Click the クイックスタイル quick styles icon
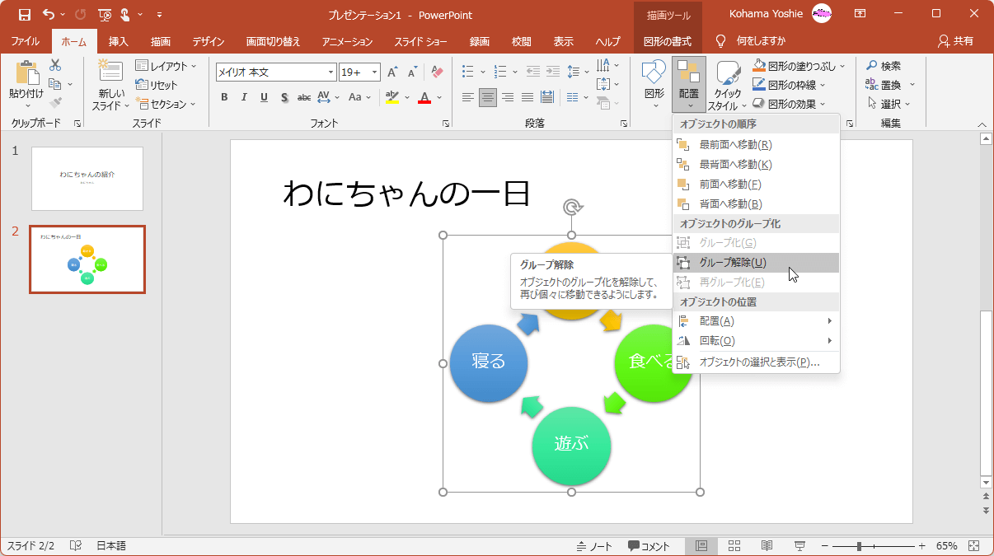The height and width of the screenshot is (556, 994). click(727, 84)
